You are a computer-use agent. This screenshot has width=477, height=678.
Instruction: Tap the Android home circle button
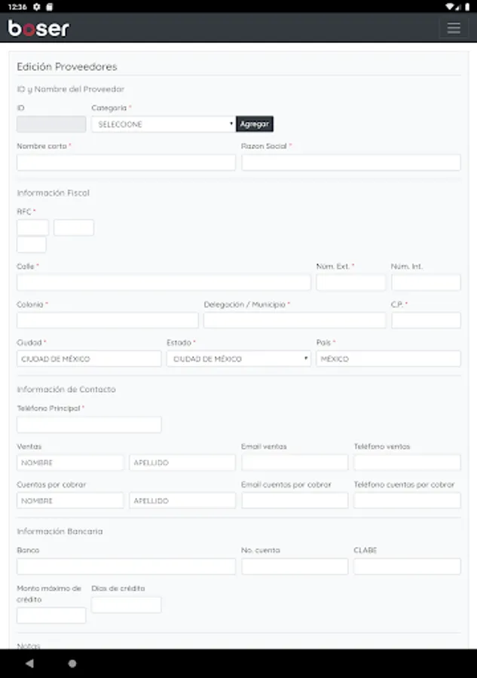(72, 664)
